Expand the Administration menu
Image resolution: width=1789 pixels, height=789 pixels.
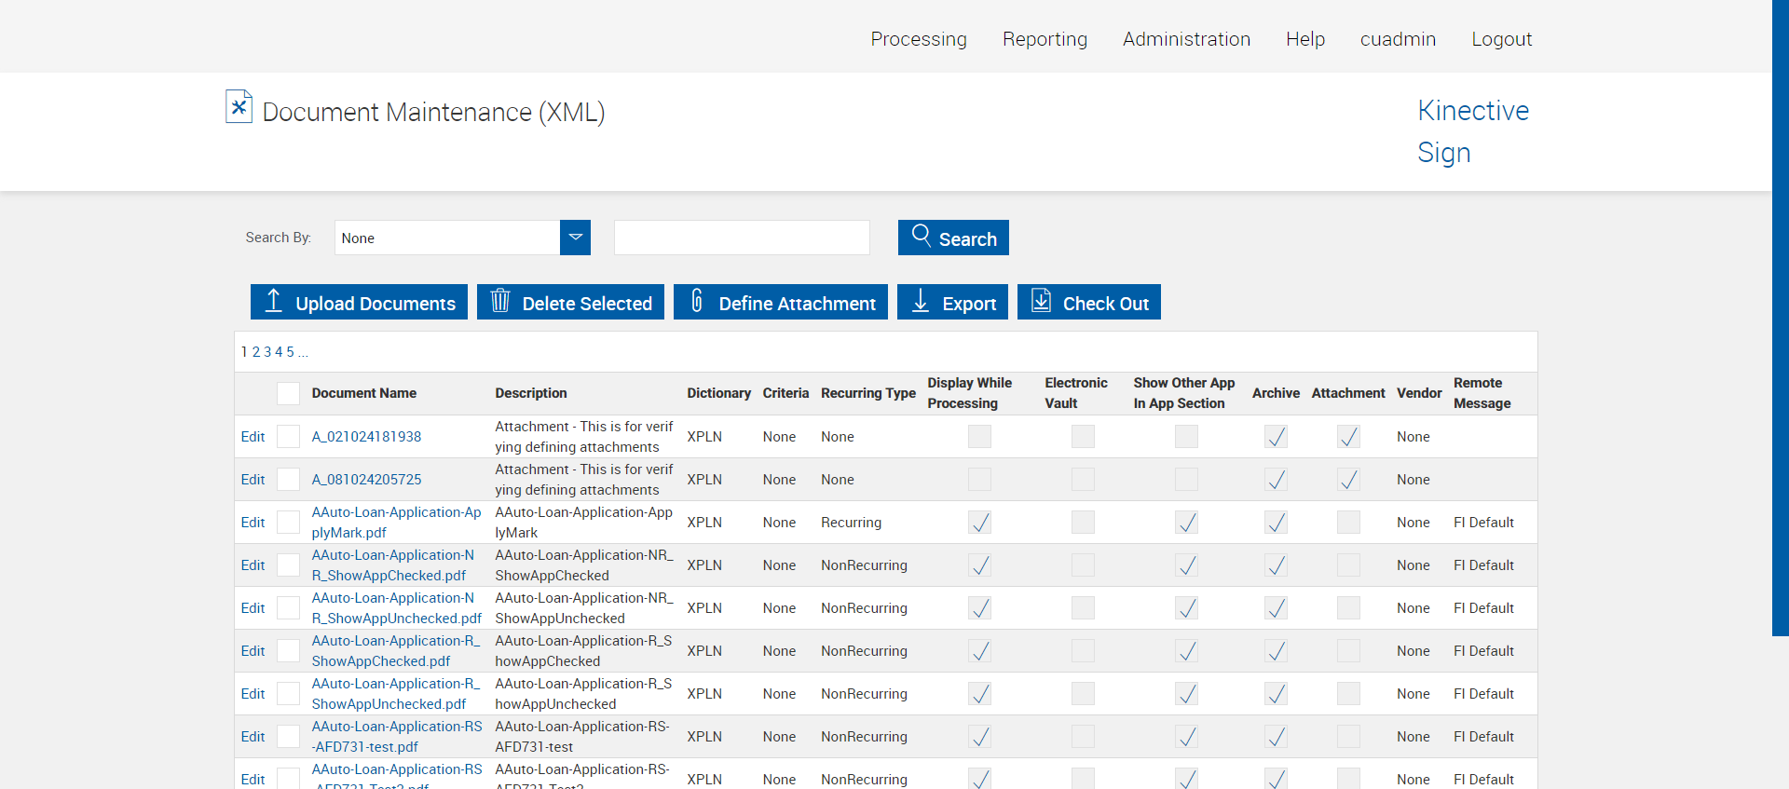point(1186,39)
